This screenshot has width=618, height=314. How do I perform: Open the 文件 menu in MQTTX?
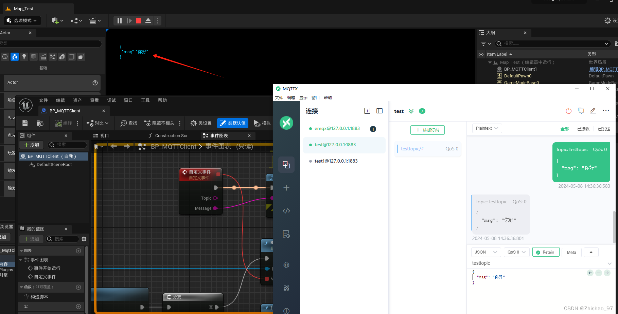(279, 97)
